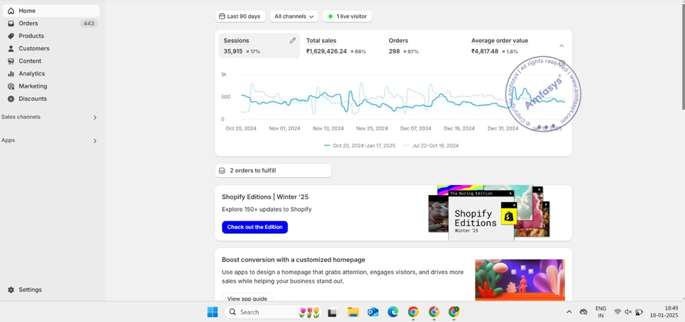Click the customized homepage illustration
The height and width of the screenshot is (322, 685).
coord(520,280)
